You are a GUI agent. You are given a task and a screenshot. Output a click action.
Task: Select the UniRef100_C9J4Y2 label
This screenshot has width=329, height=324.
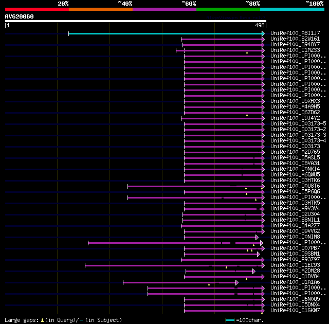tap(295, 118)
